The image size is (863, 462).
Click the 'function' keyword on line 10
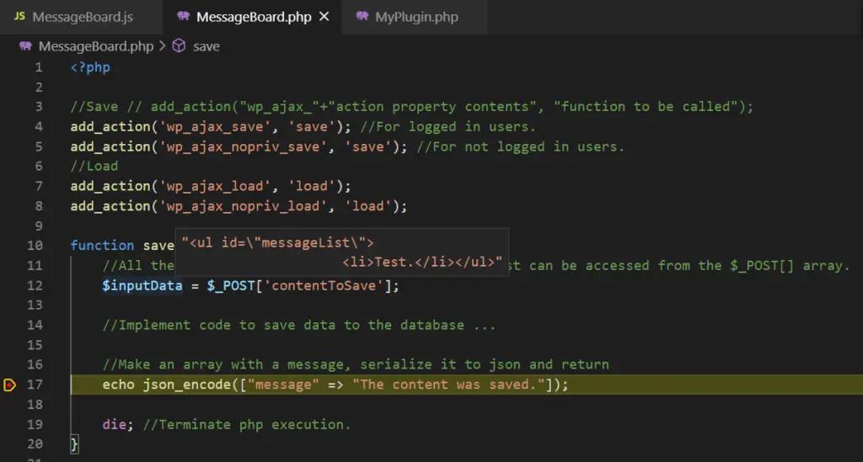click(x=102, y=246)
